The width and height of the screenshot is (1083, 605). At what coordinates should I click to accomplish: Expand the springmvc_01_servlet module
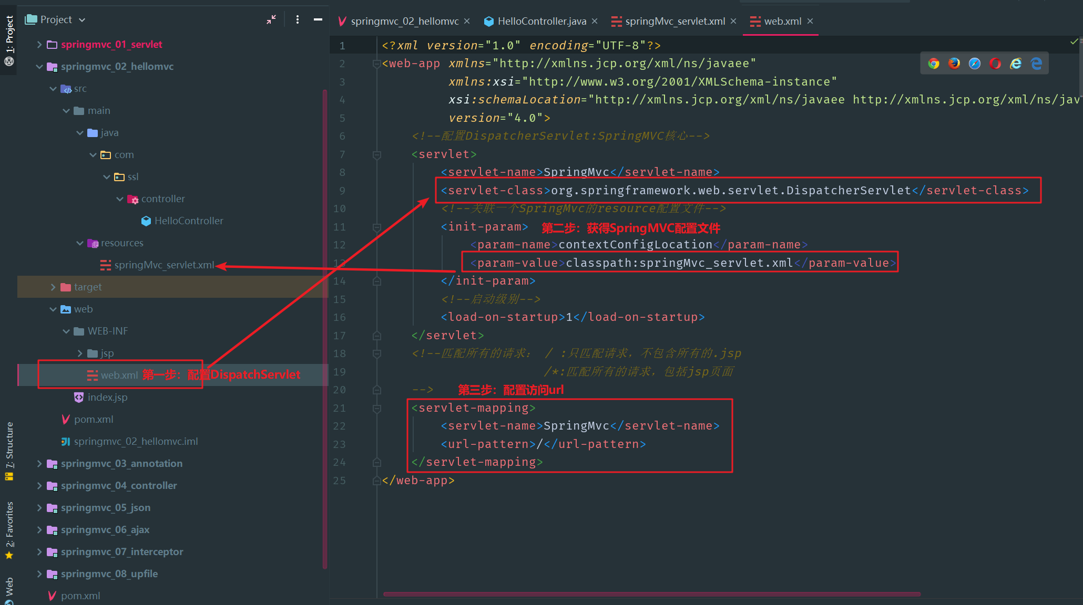39,45
